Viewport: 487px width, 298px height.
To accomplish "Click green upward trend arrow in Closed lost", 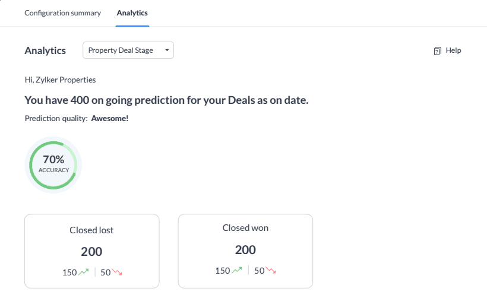I will (84, 272).
